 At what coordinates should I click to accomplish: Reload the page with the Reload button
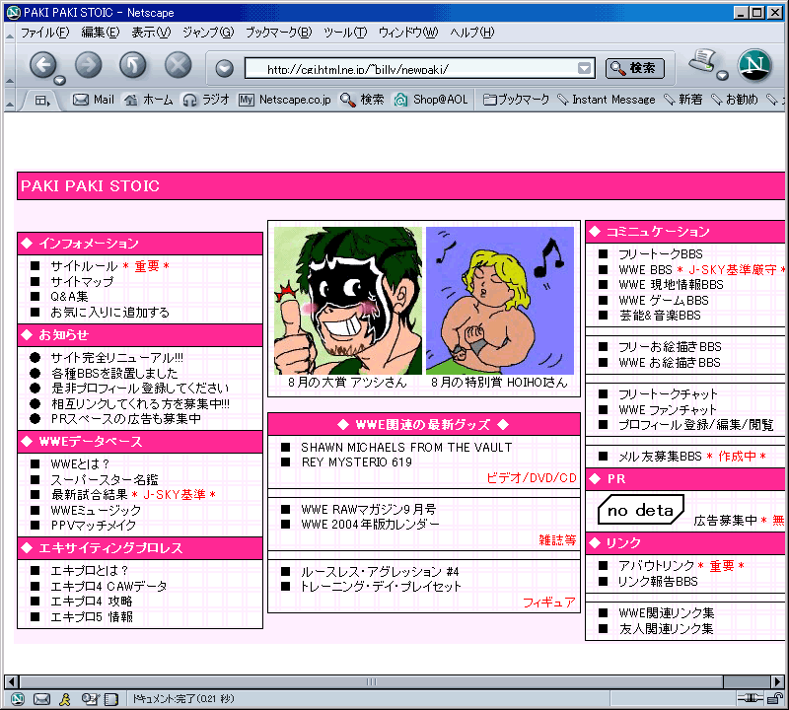[133, 65]
